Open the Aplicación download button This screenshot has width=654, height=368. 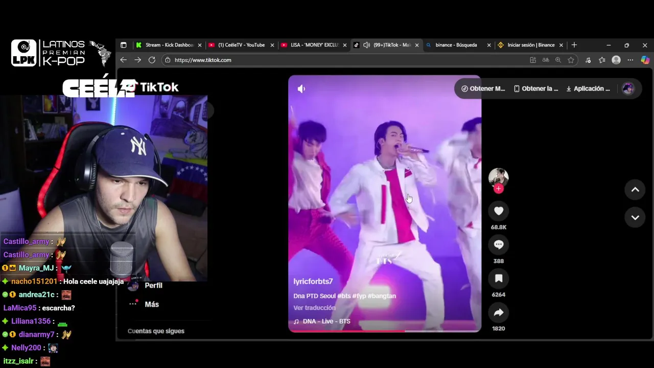tap(588, 89)
